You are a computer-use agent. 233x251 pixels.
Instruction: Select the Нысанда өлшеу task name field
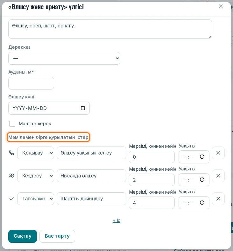[x=91, y=176]
